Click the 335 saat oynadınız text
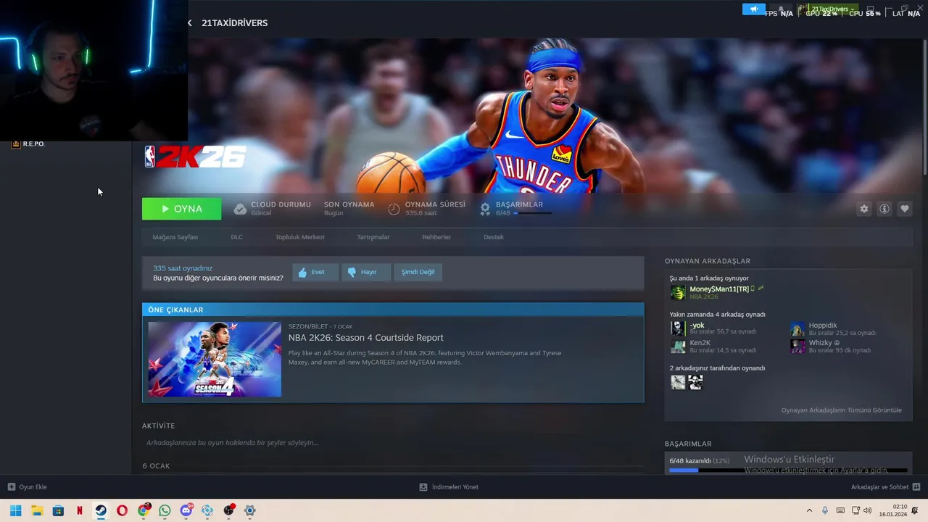 183,268
